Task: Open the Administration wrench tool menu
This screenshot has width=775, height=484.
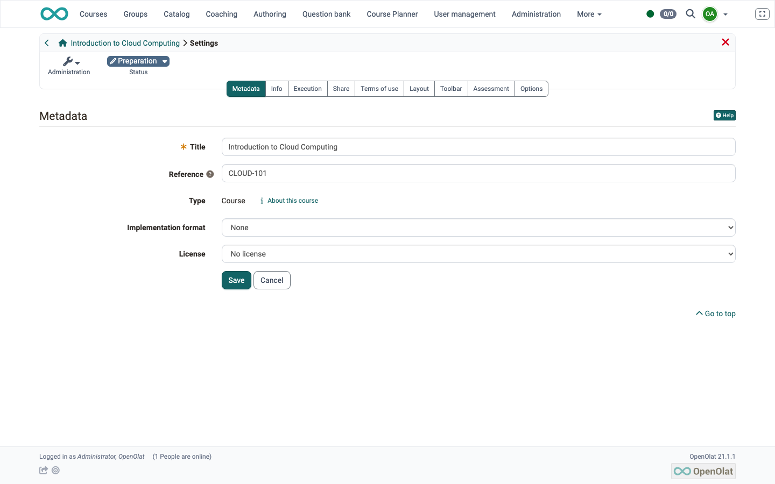Action: click(69, 66)
